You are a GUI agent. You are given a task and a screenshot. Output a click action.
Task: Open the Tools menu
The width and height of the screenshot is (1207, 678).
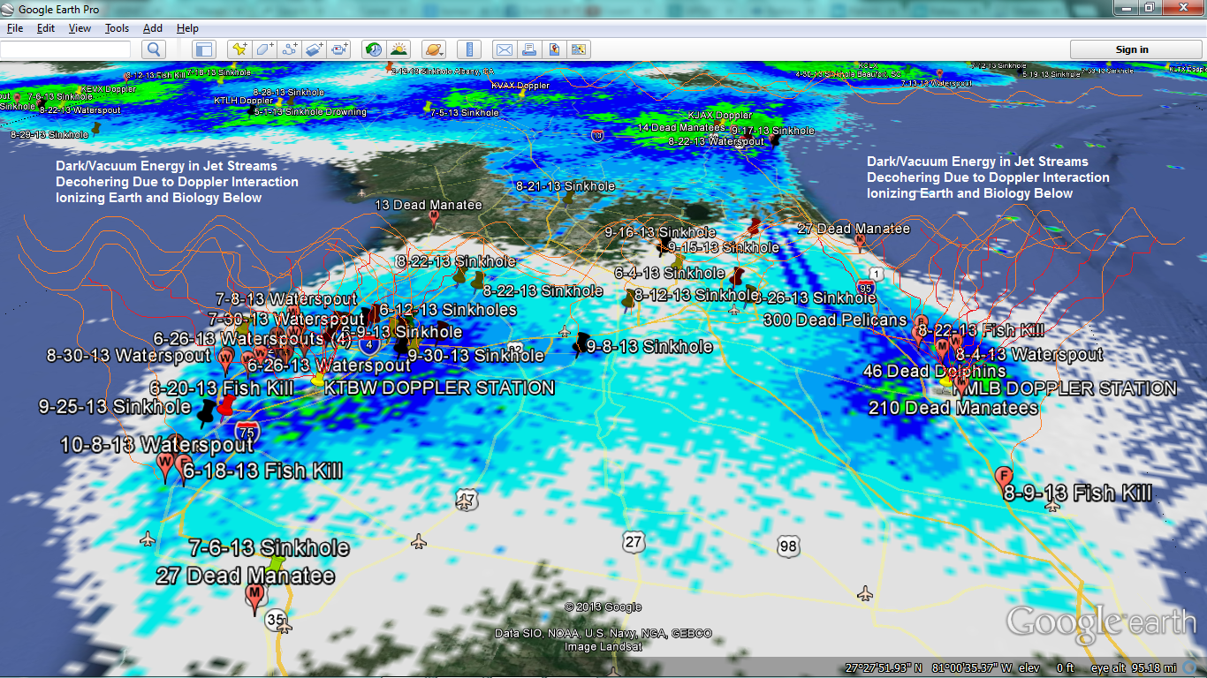click(117, 28)
